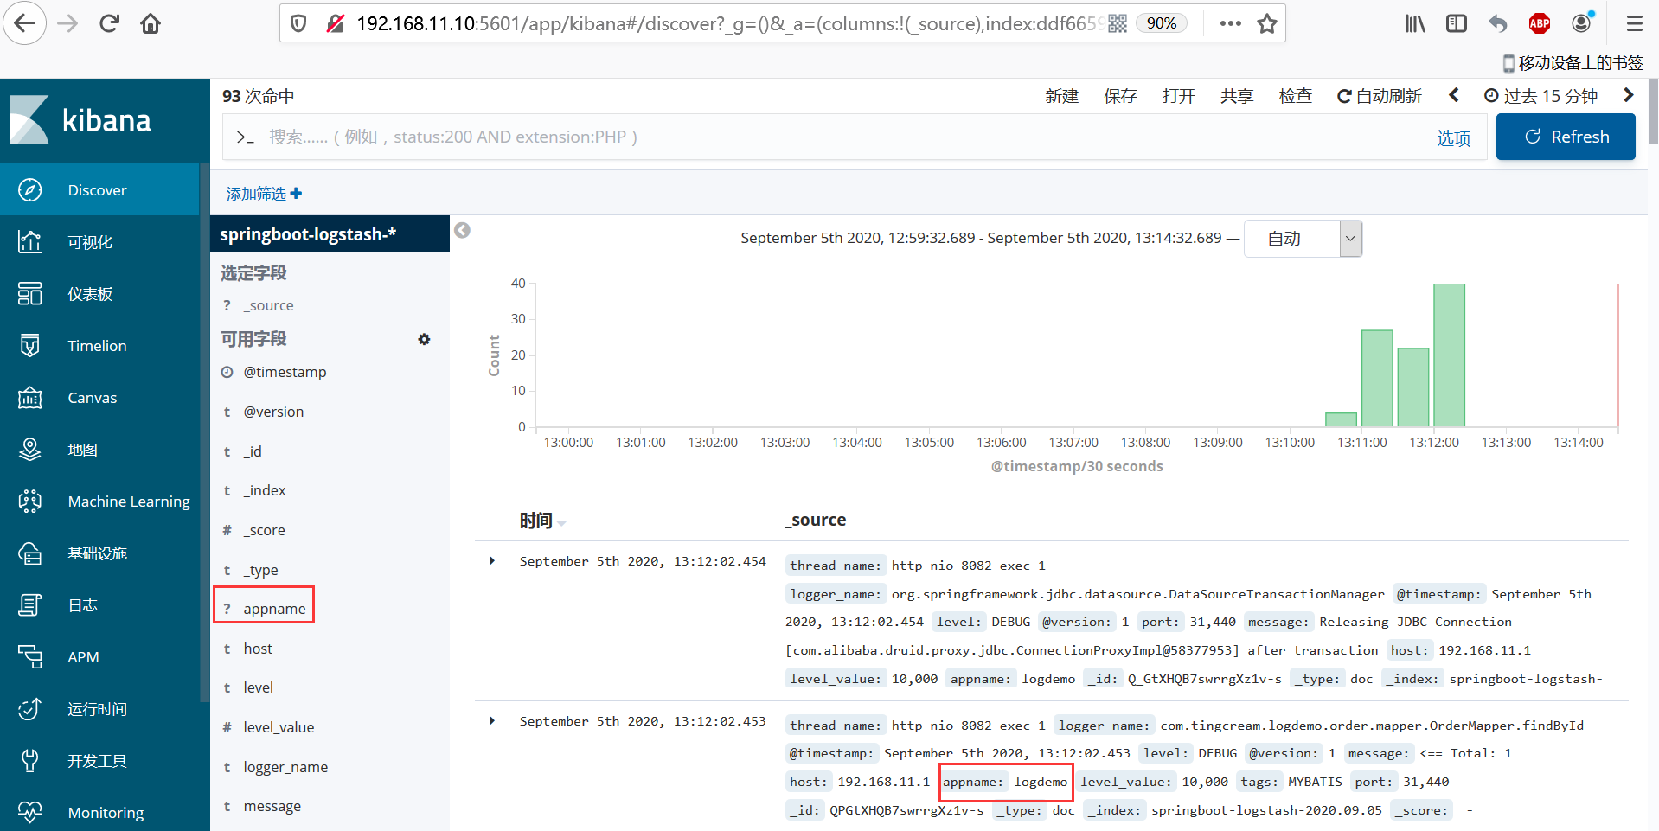Viewport: 1659px width, 831px height.
Task: Toggle sort order on the 时间 column
Action: tap(560, 522)
